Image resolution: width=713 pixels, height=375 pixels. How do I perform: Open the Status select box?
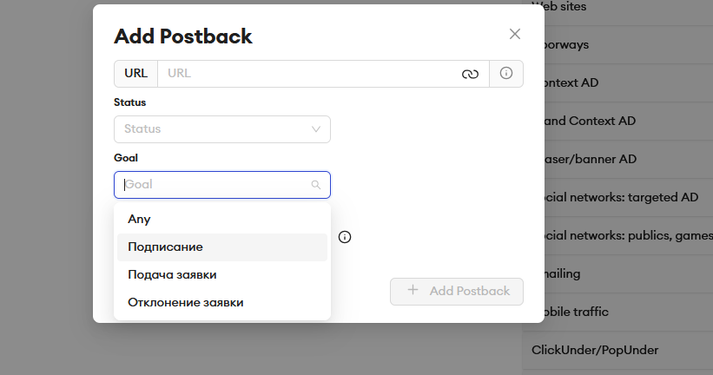222,129
